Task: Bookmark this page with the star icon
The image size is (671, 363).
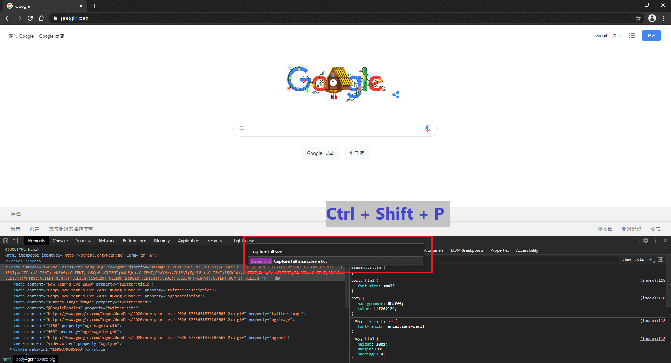Action: point(638,18)
